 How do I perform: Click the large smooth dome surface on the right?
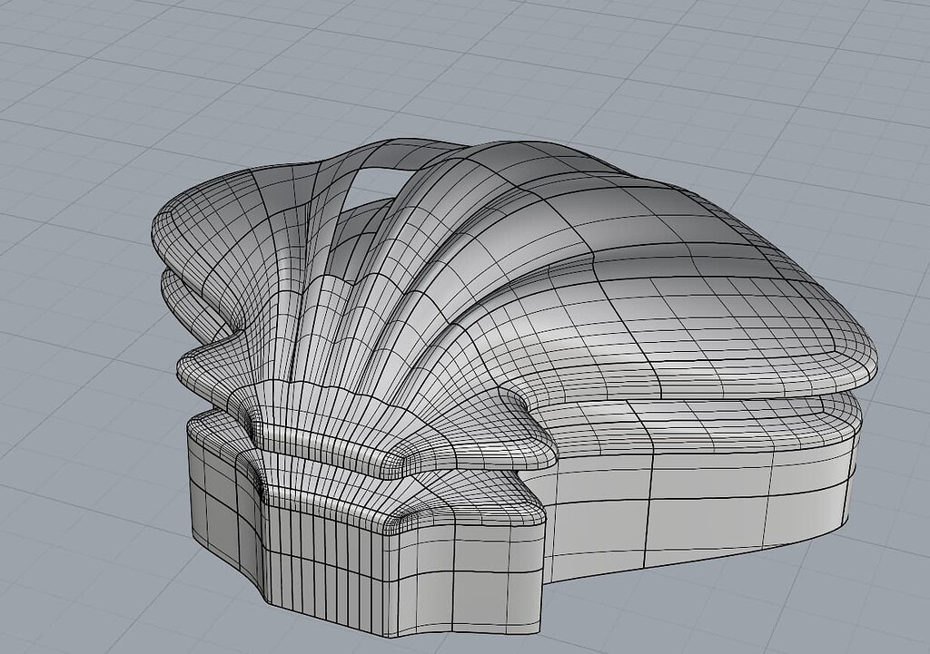(708, 272)
